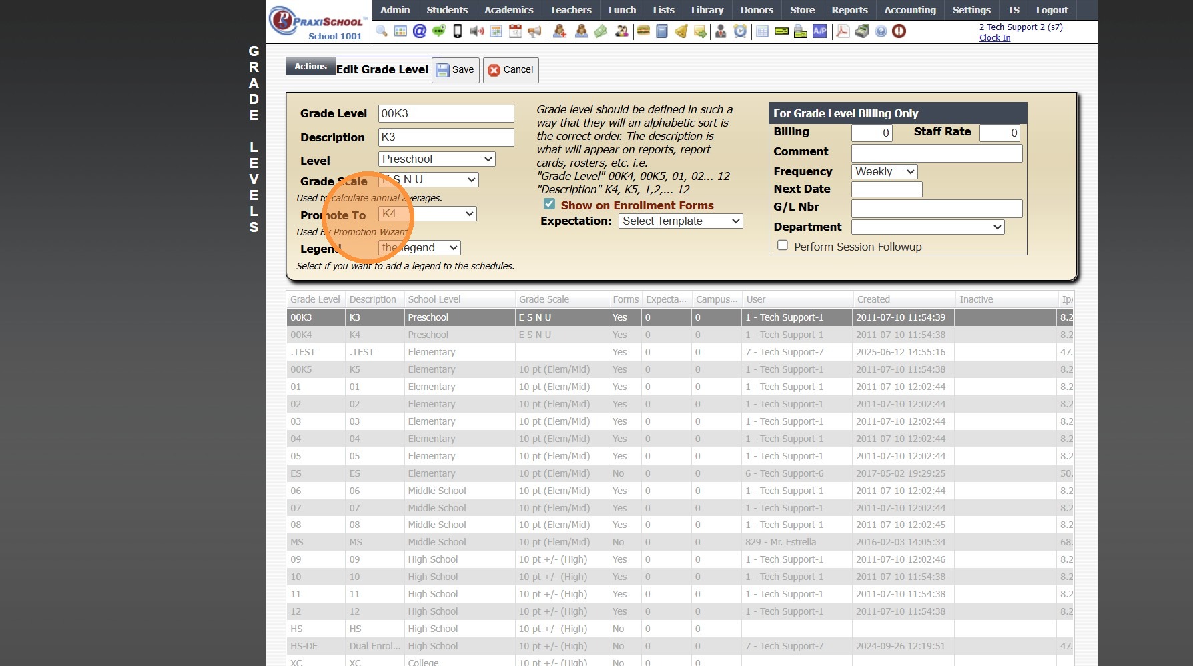Image resolution: width=1193 pixels, height=666 pixels.
Task: Click the nurse with red cross icon
Action: tap(560, 31)
